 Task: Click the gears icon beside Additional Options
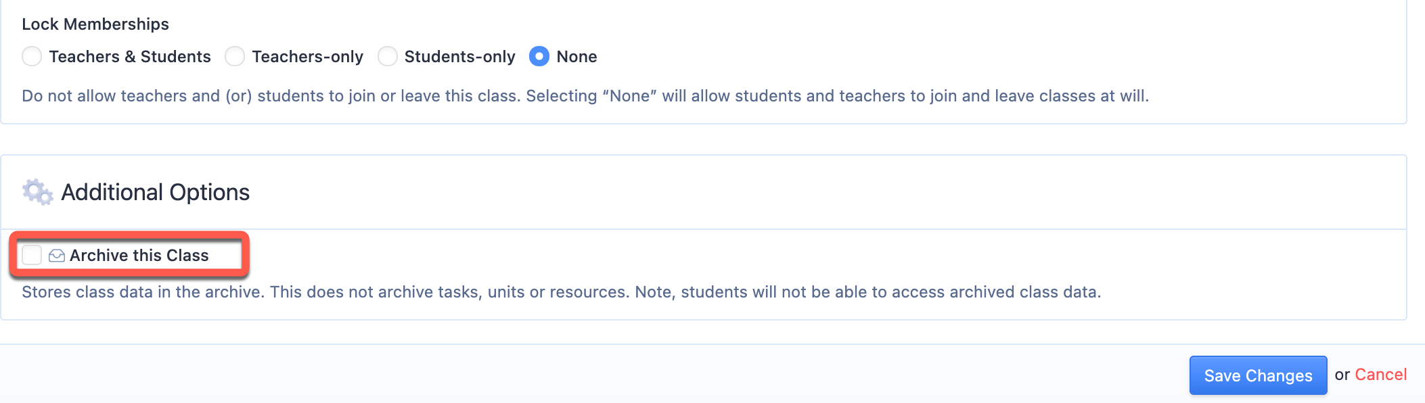[37, 192]
